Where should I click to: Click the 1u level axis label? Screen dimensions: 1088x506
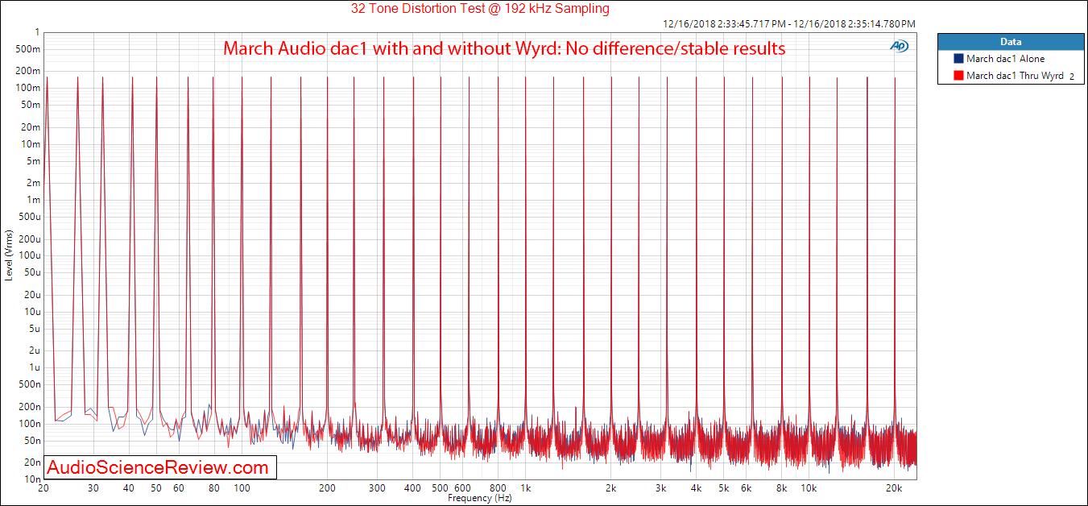coord(35,367)
